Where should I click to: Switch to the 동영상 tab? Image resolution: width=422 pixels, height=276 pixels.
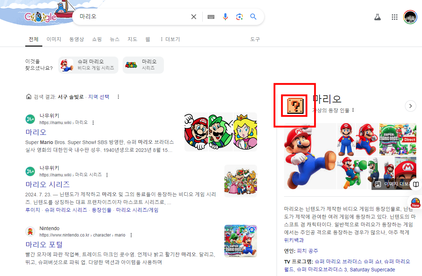coord(76,39)
